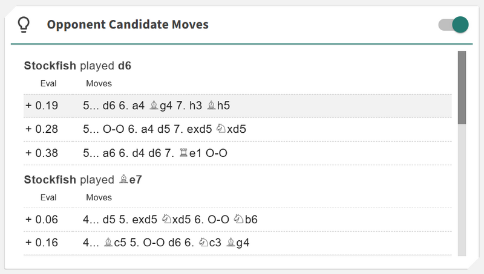Select the +0.19 candidate line 5... d6
484x274 pixels.
click(237, 106)
